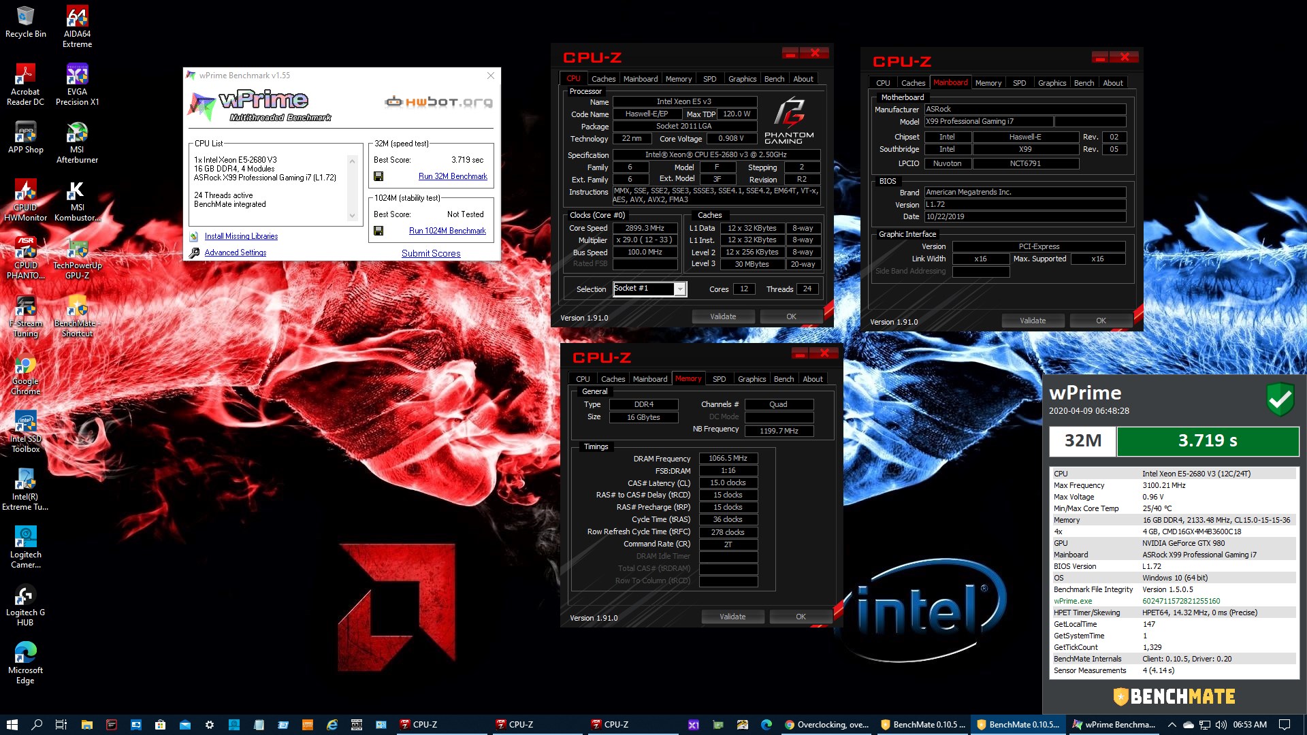Open CPUID HWMonitor desktop icon
The width and height of the screenshot is (1307, 735).
(x=26, y=200)
